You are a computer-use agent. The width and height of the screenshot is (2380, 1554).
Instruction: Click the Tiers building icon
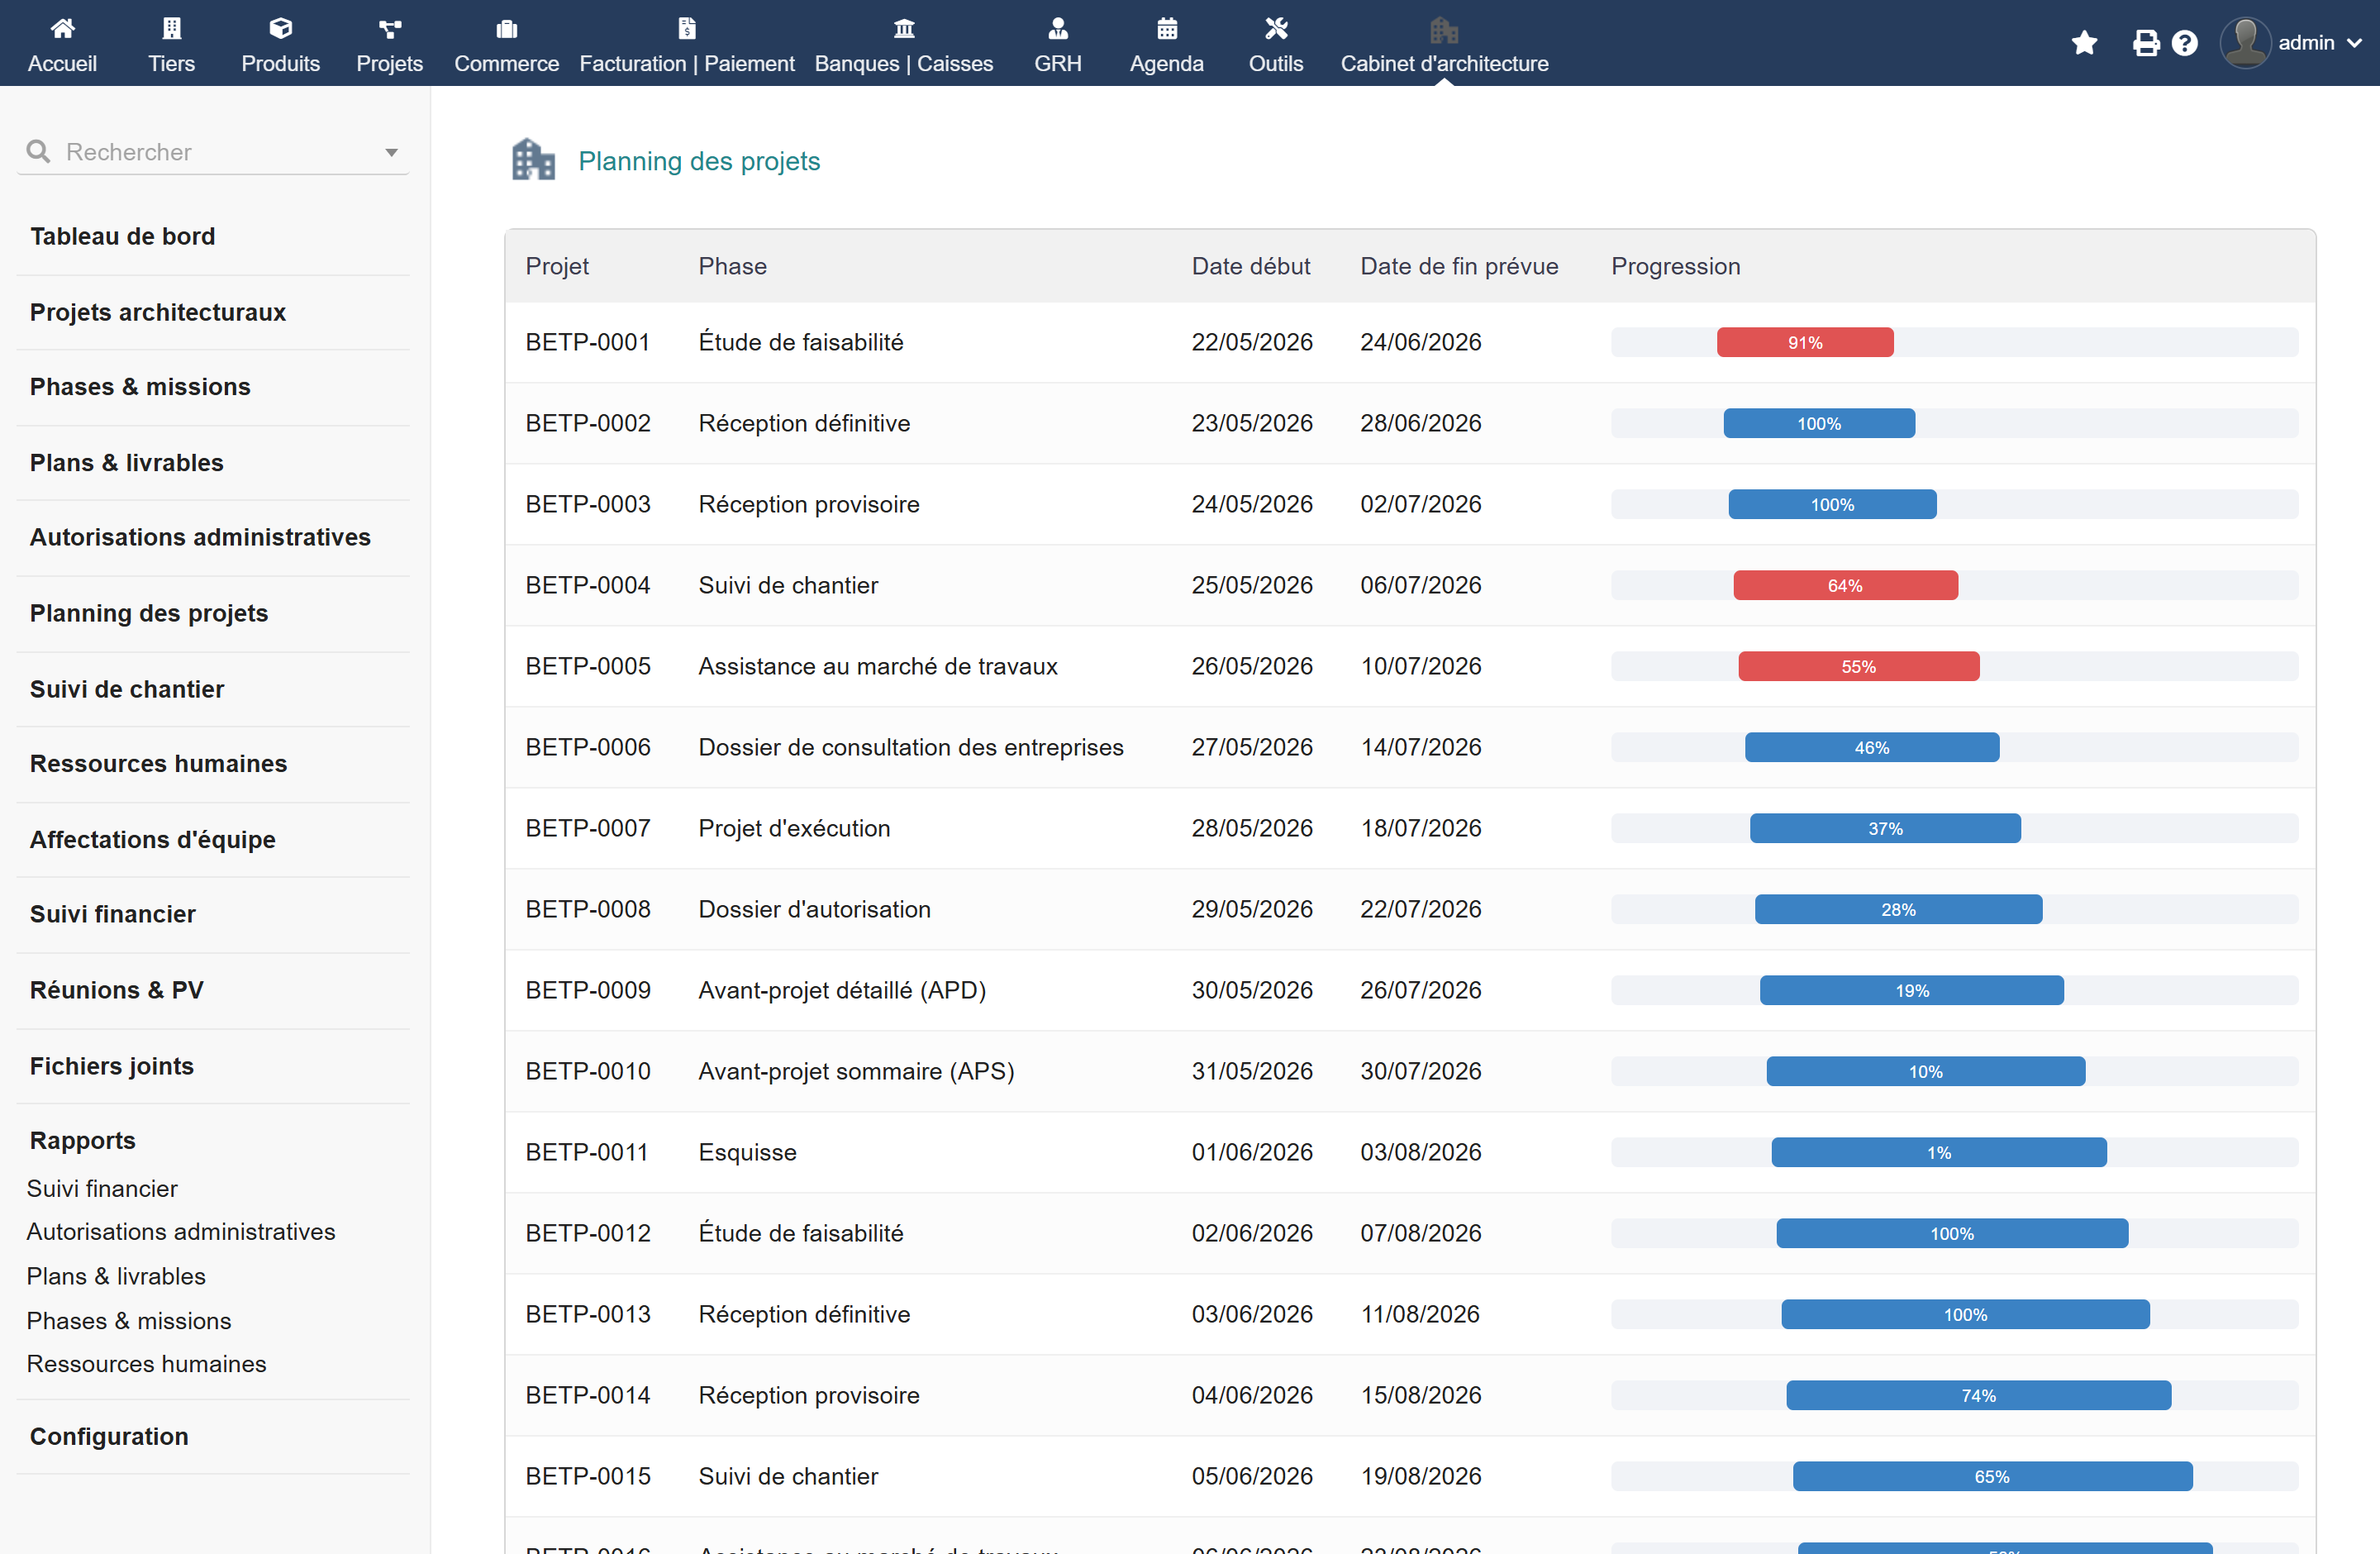tap(172, 28)
